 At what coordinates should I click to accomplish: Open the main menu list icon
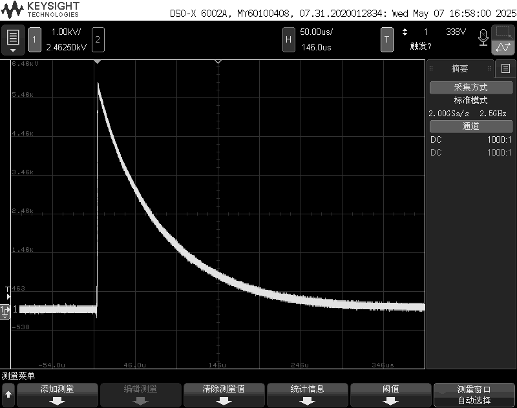(13, 40)
